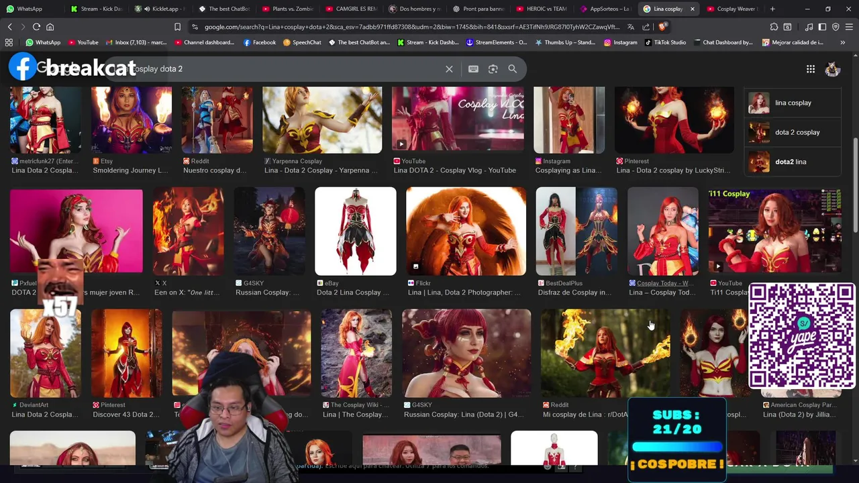Open the DeviantArt Lina Dota 2 Cosplay image
The width and height of the screenshot is (859, 483).
coord(46,354)
